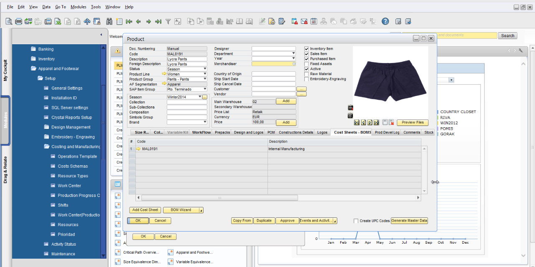This screenshot has height=267, width=535.
Task: Click the Filter funnel toolbar icon
Action: tap(168, 21)
